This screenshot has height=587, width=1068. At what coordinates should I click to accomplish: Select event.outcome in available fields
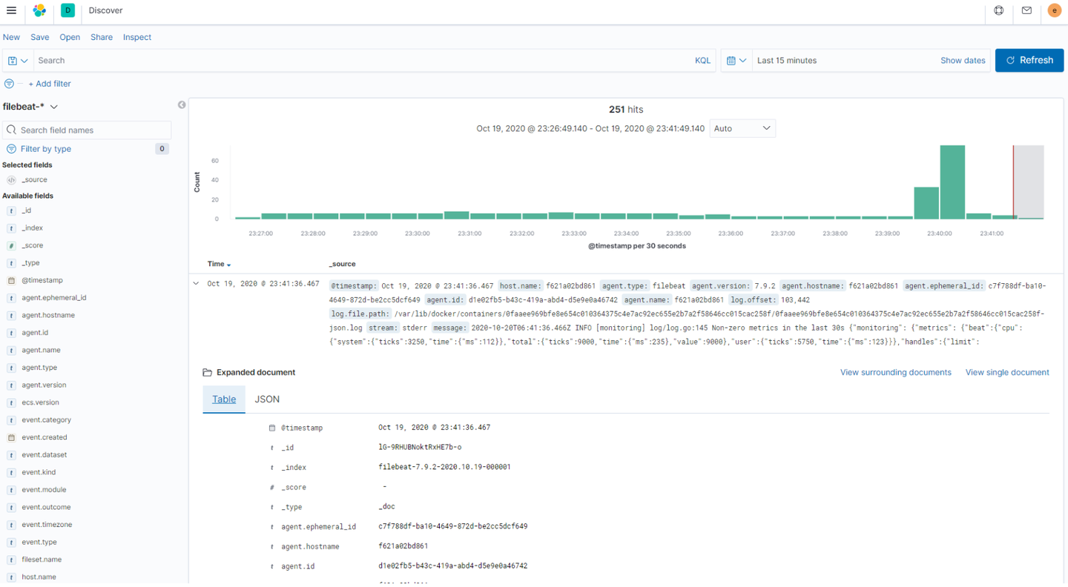(x=46, y=508)
